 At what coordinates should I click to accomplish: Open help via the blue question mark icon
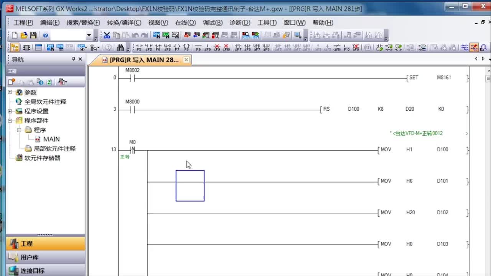click(x=45, y=35)
